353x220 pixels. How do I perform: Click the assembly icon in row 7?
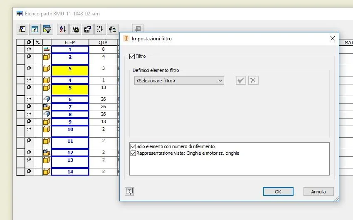(x=47, y=106)
